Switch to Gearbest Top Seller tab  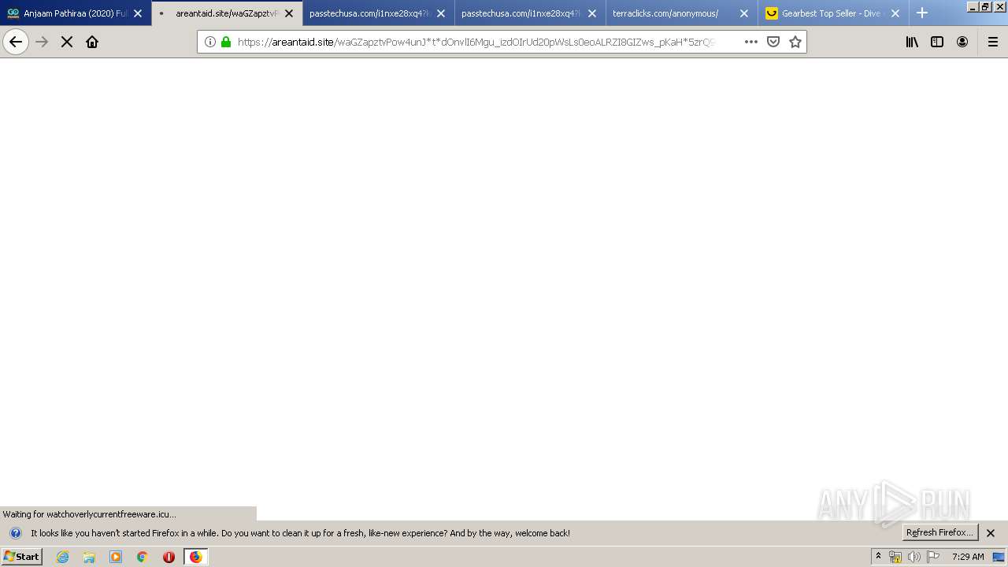pos(833,13)
